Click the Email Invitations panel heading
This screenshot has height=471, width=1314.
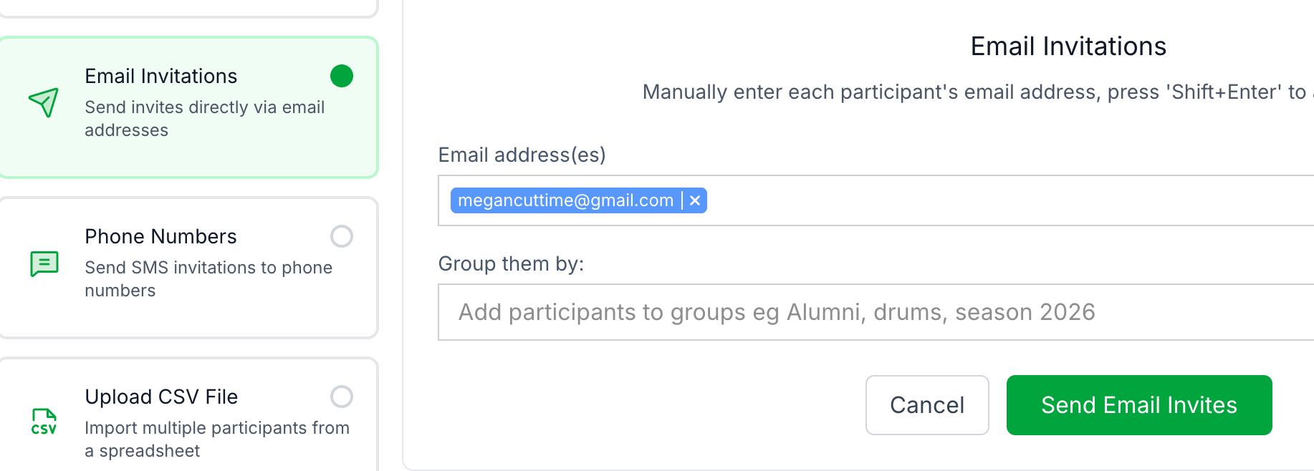click(1068, 47)
